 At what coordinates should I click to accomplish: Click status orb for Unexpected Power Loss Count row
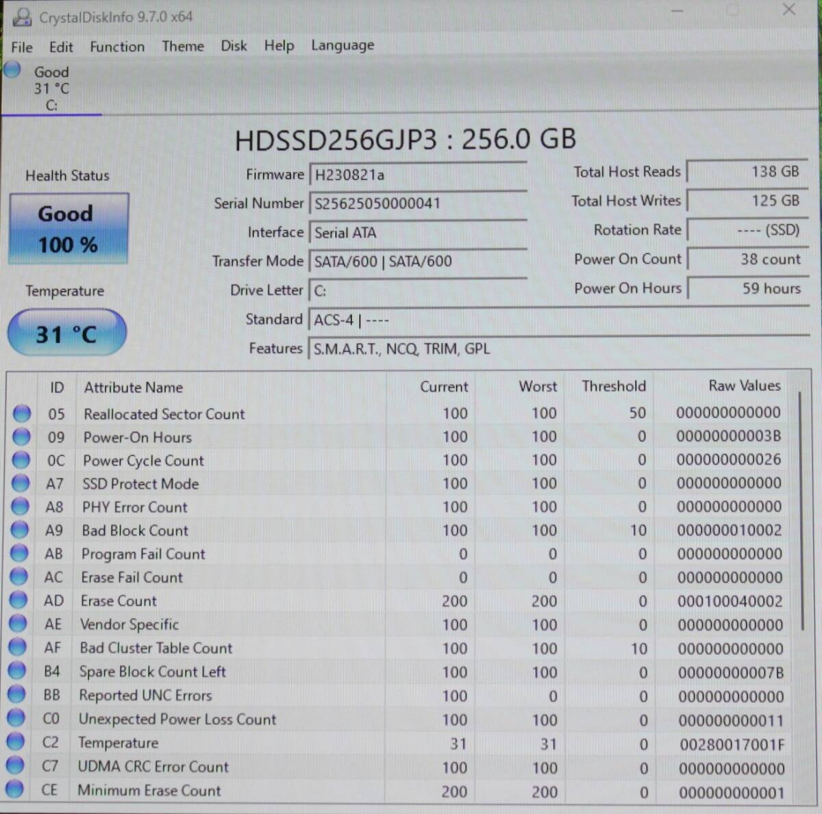point(16,718)
